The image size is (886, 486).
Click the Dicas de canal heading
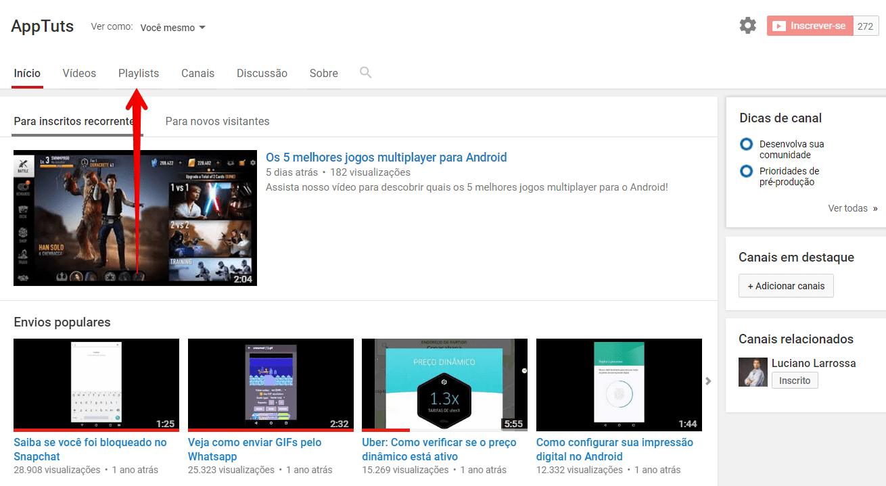[x=780, y=118]
